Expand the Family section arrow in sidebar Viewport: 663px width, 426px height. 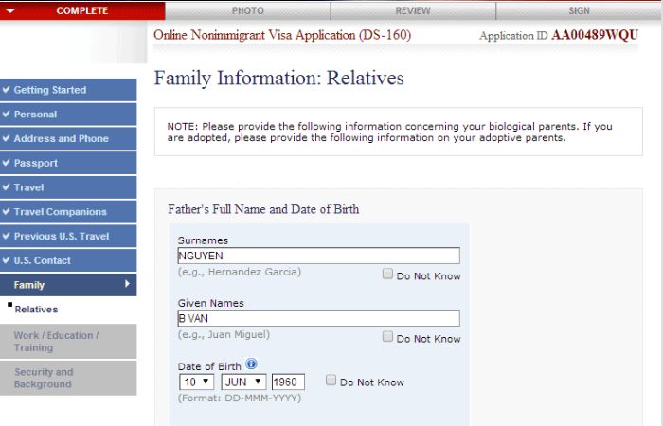(127, 284)
